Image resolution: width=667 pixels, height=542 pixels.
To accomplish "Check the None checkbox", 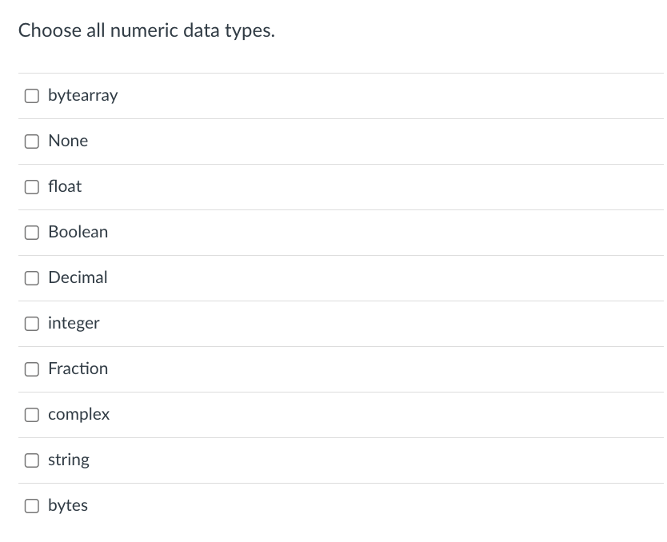I will click(x=32, y=141).
